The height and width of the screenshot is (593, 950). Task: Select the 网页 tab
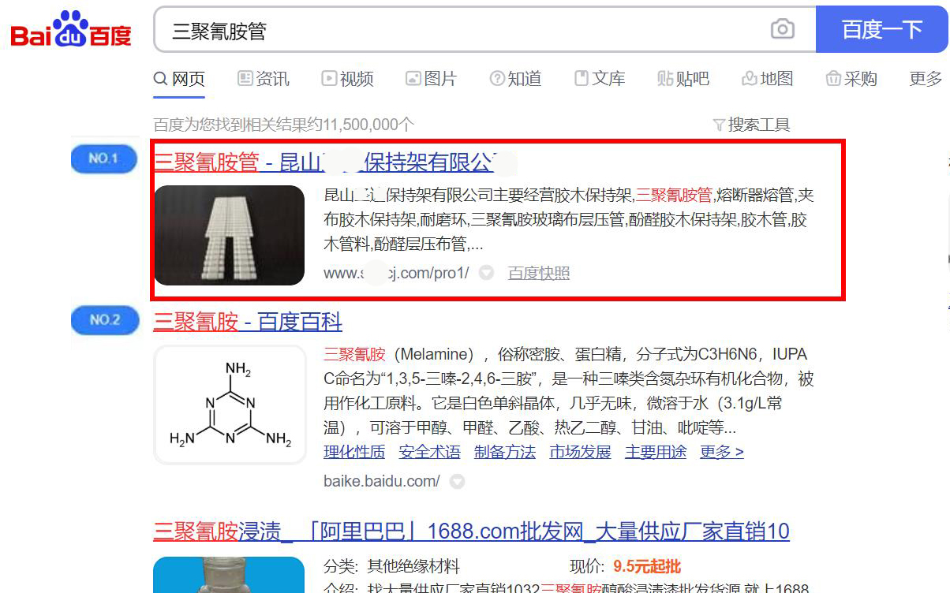click(179, 79)
